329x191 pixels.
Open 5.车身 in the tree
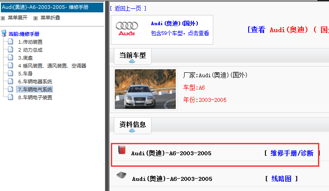click(25, 74)
